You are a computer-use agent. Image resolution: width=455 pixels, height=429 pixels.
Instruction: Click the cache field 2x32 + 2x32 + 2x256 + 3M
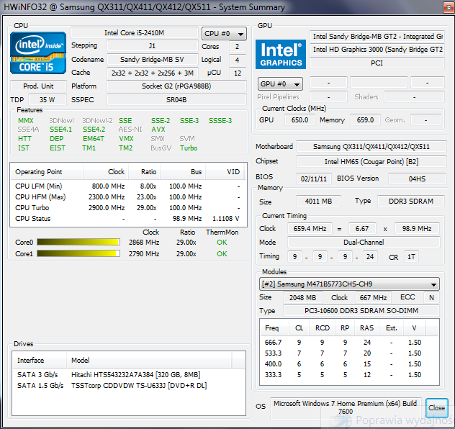pos(153,73)
